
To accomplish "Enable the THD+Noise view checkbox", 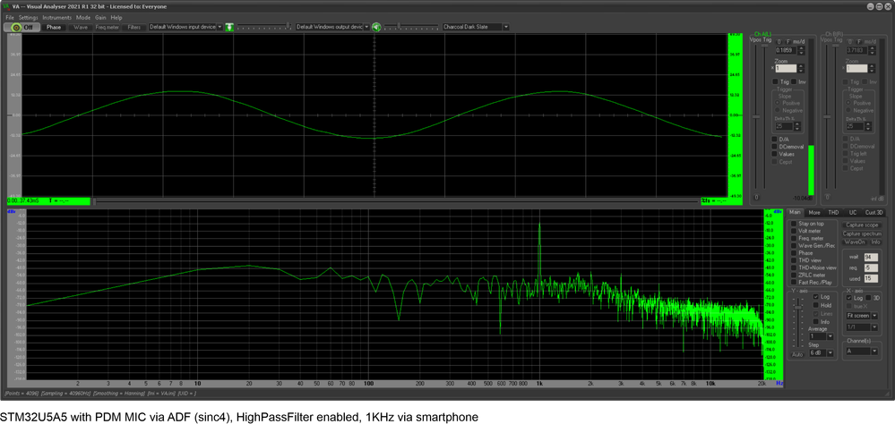I will pos(794,267).
